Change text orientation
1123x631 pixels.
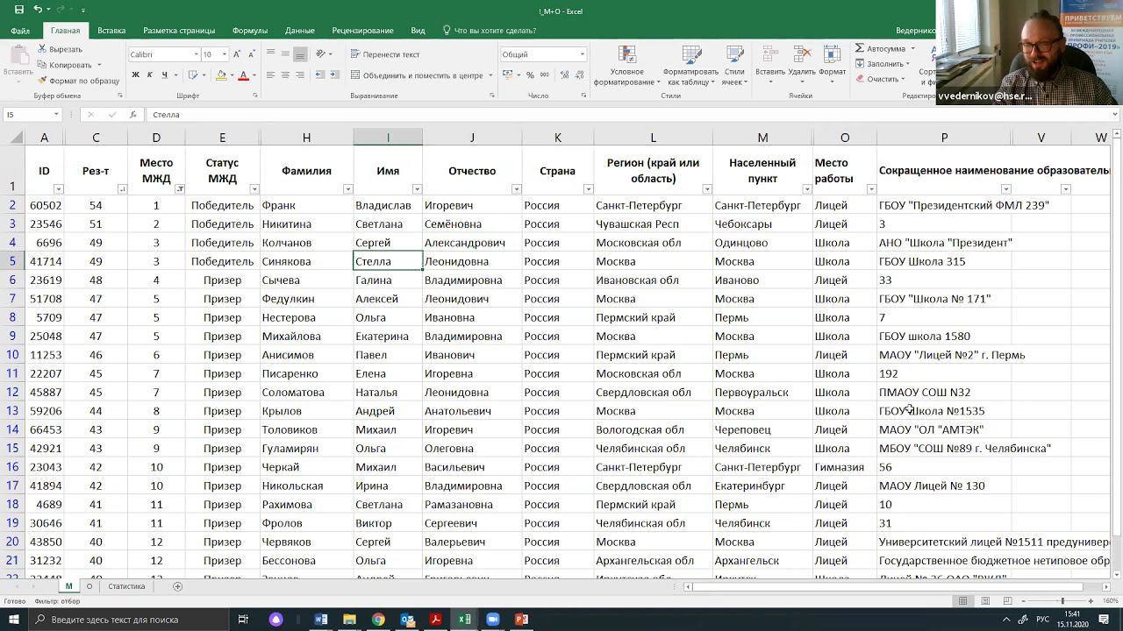(x=322, y=54)
